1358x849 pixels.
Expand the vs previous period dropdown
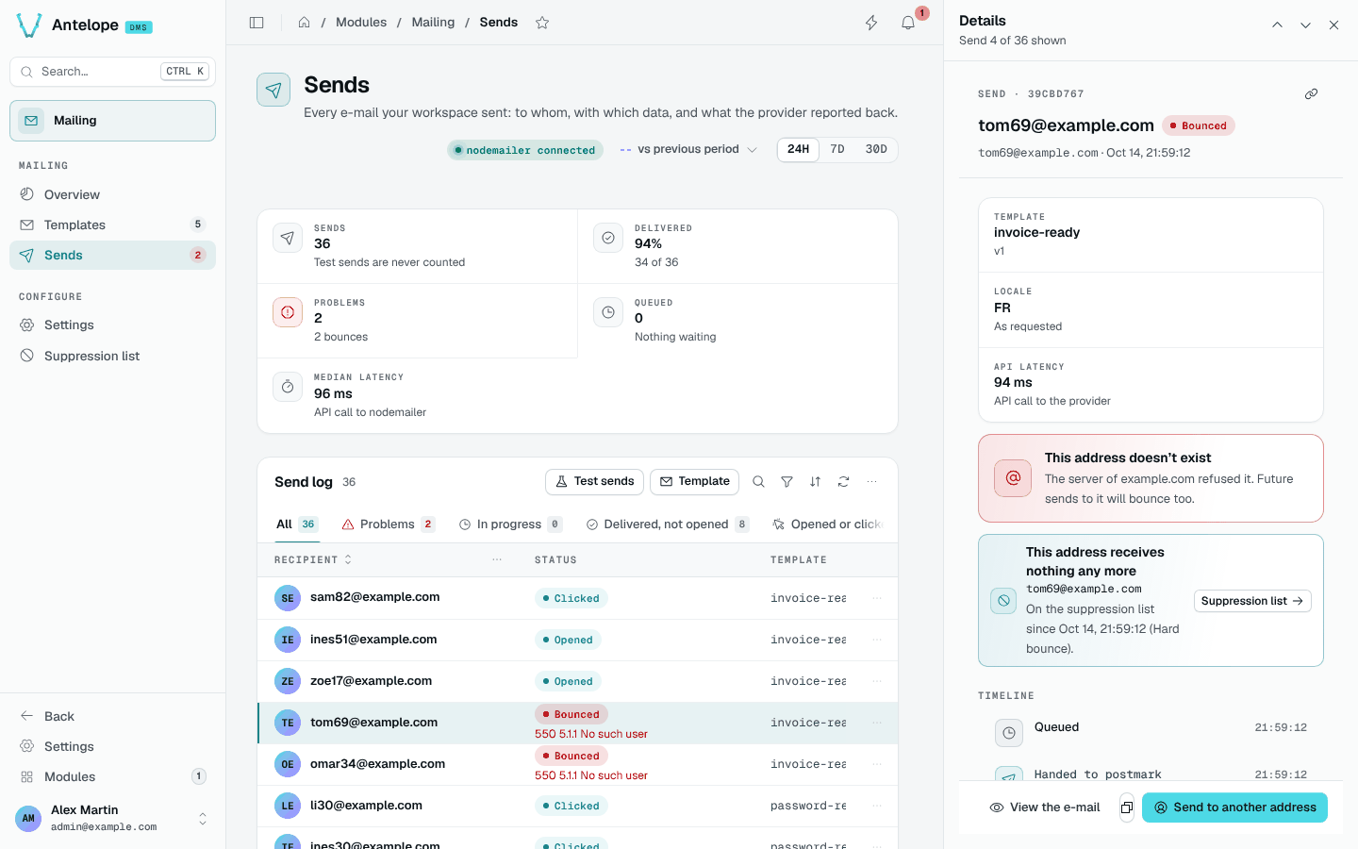(x=688, y=149)
